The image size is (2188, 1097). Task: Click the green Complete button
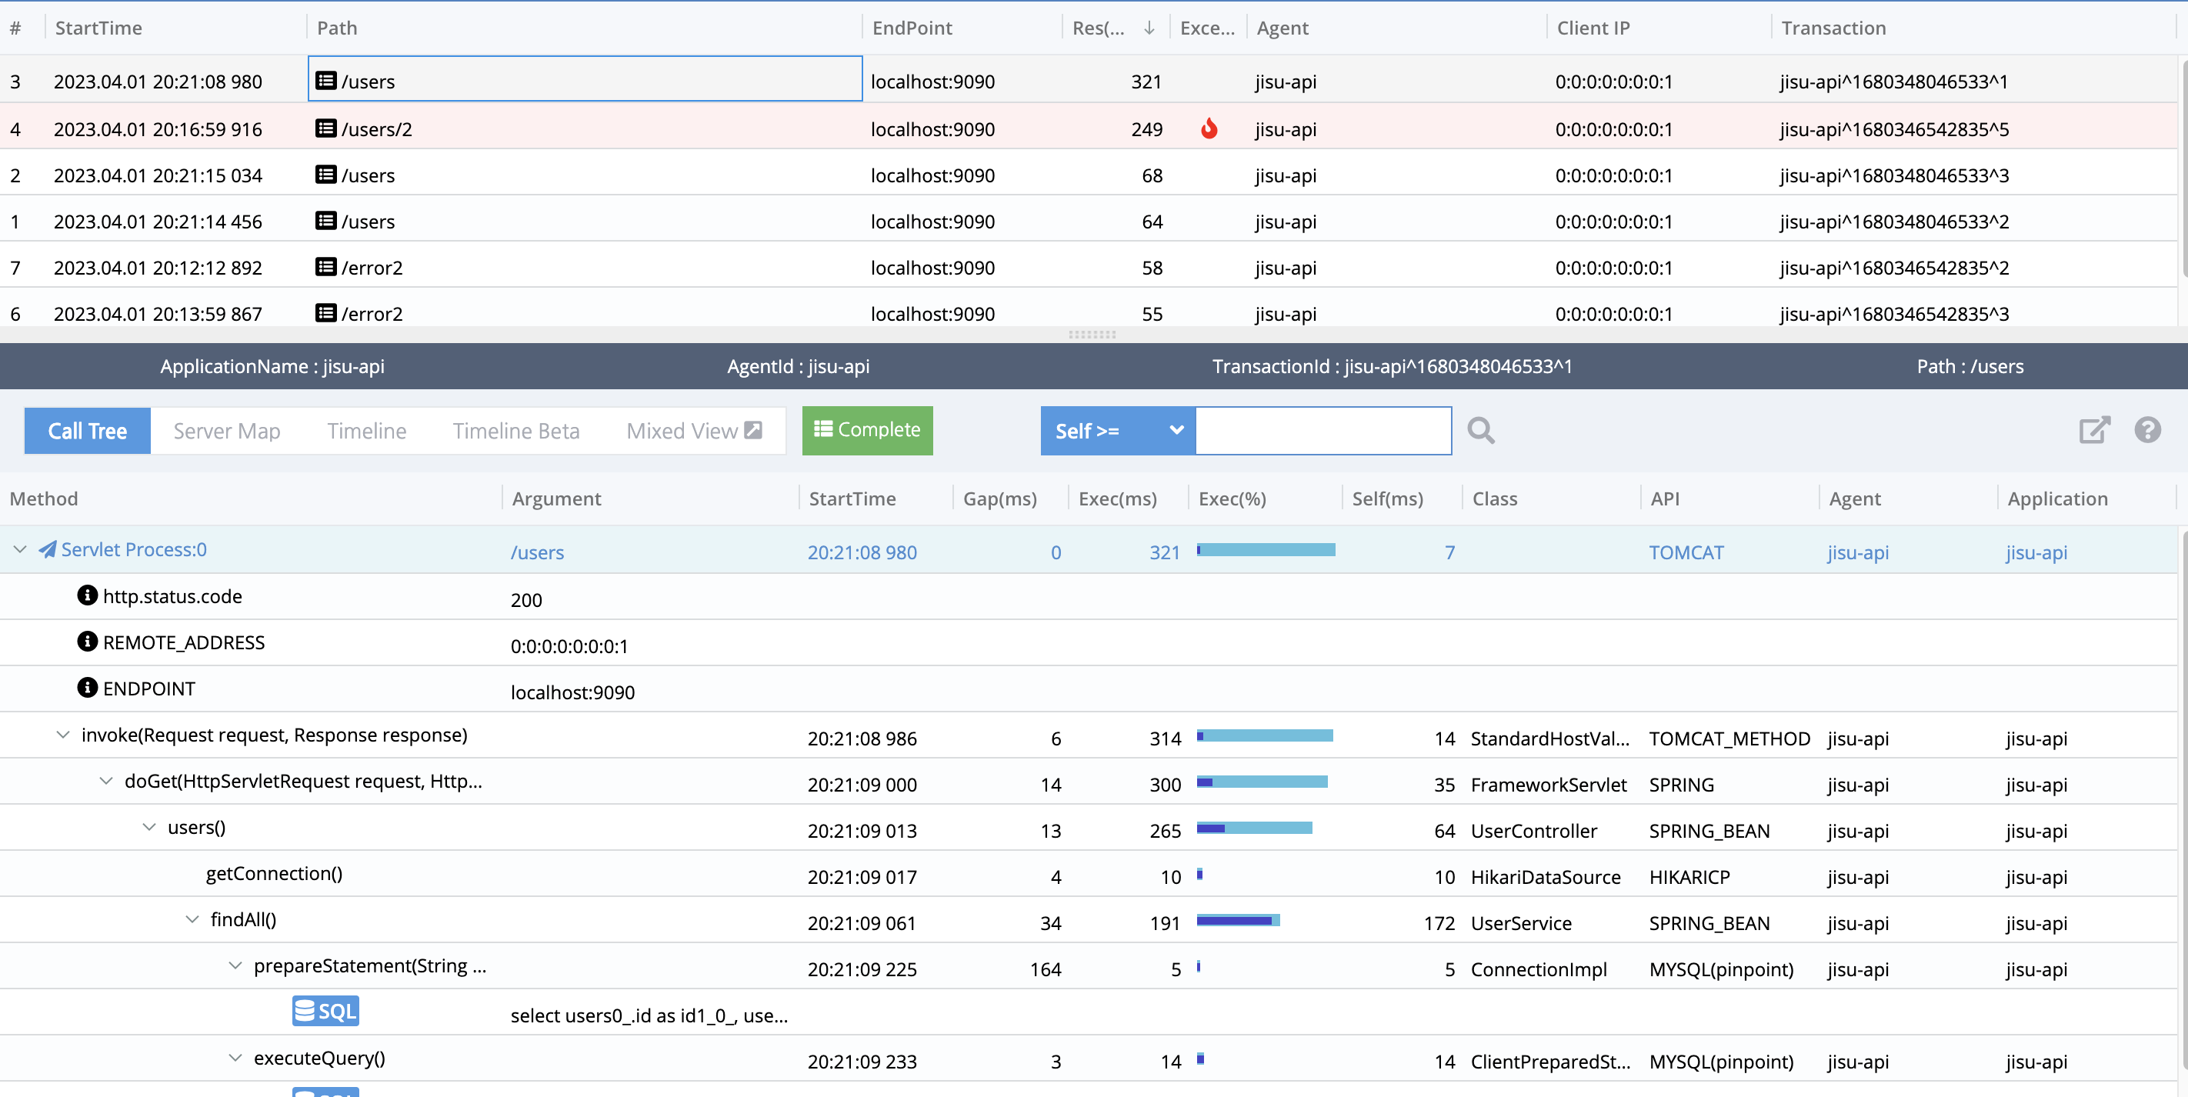866,431
